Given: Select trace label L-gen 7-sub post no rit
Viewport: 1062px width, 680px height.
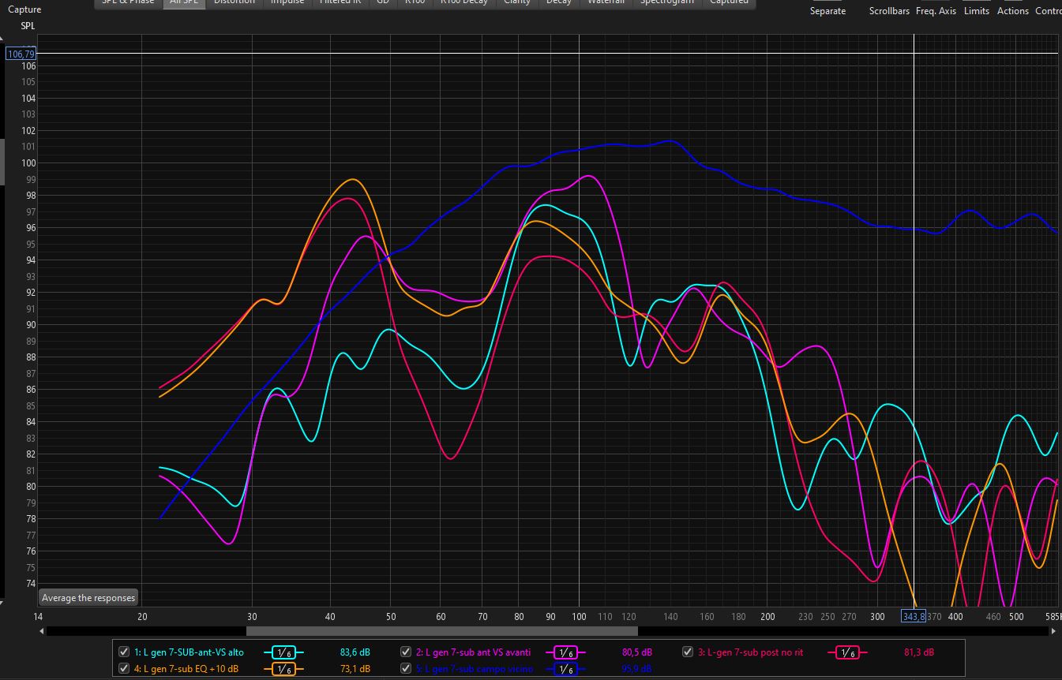Looking at the screenshot, I should click(x=750, y=652).
